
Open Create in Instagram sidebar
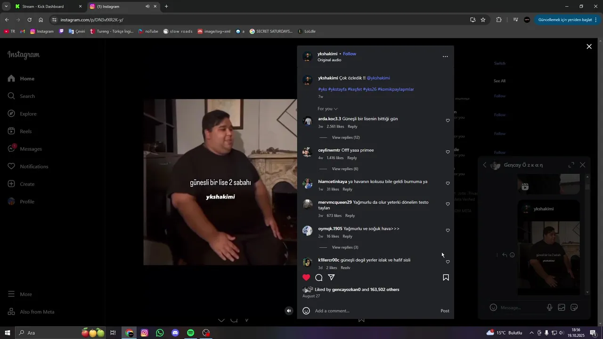click(x=21, y=184)
